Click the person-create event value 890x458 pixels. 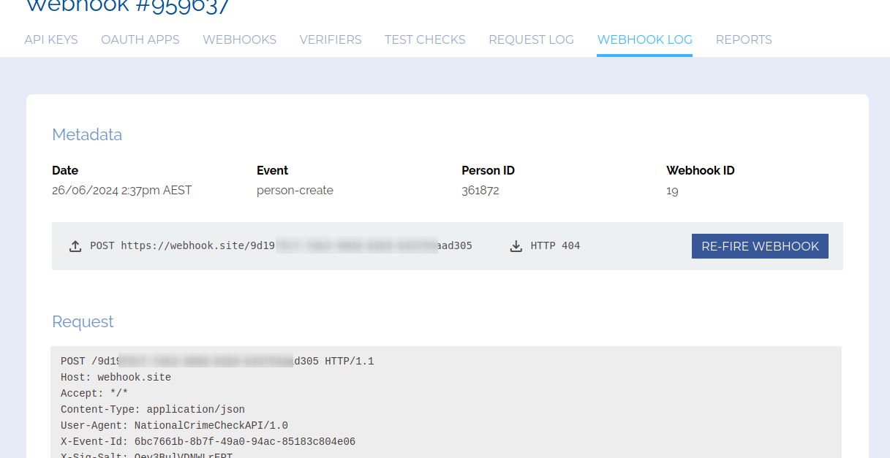click(295, 191)
